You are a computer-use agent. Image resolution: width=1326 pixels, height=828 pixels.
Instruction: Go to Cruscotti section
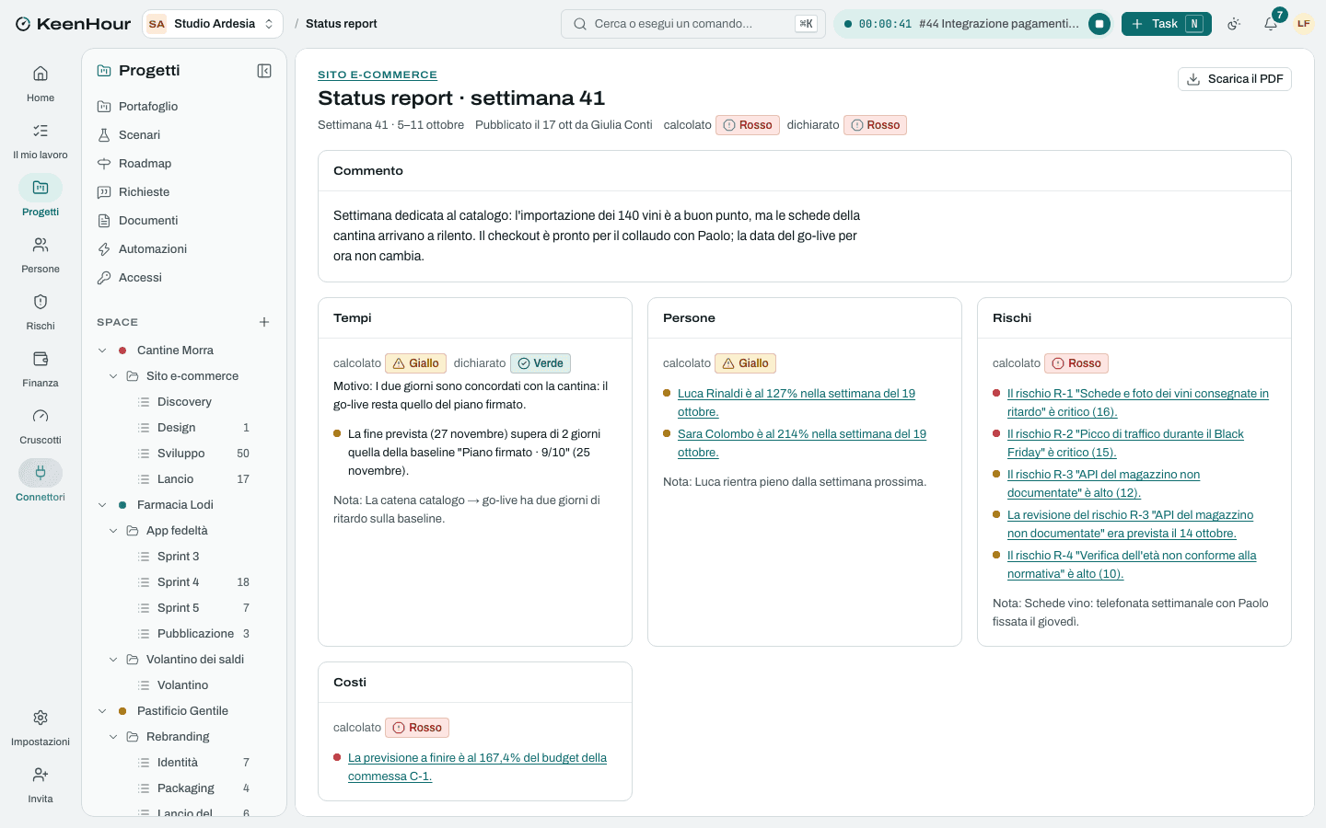coord(41,426)
